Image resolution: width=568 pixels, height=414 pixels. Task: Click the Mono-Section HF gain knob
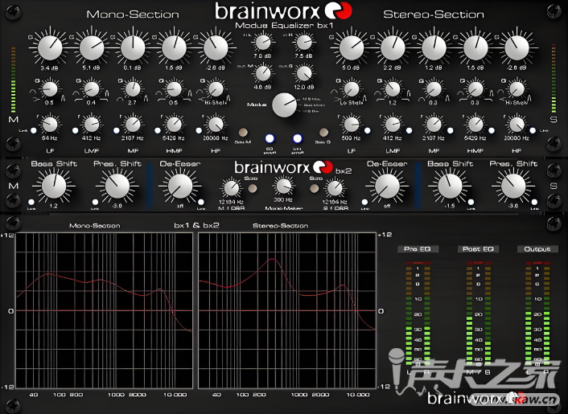pyautogui.click(x=216, y=47)
